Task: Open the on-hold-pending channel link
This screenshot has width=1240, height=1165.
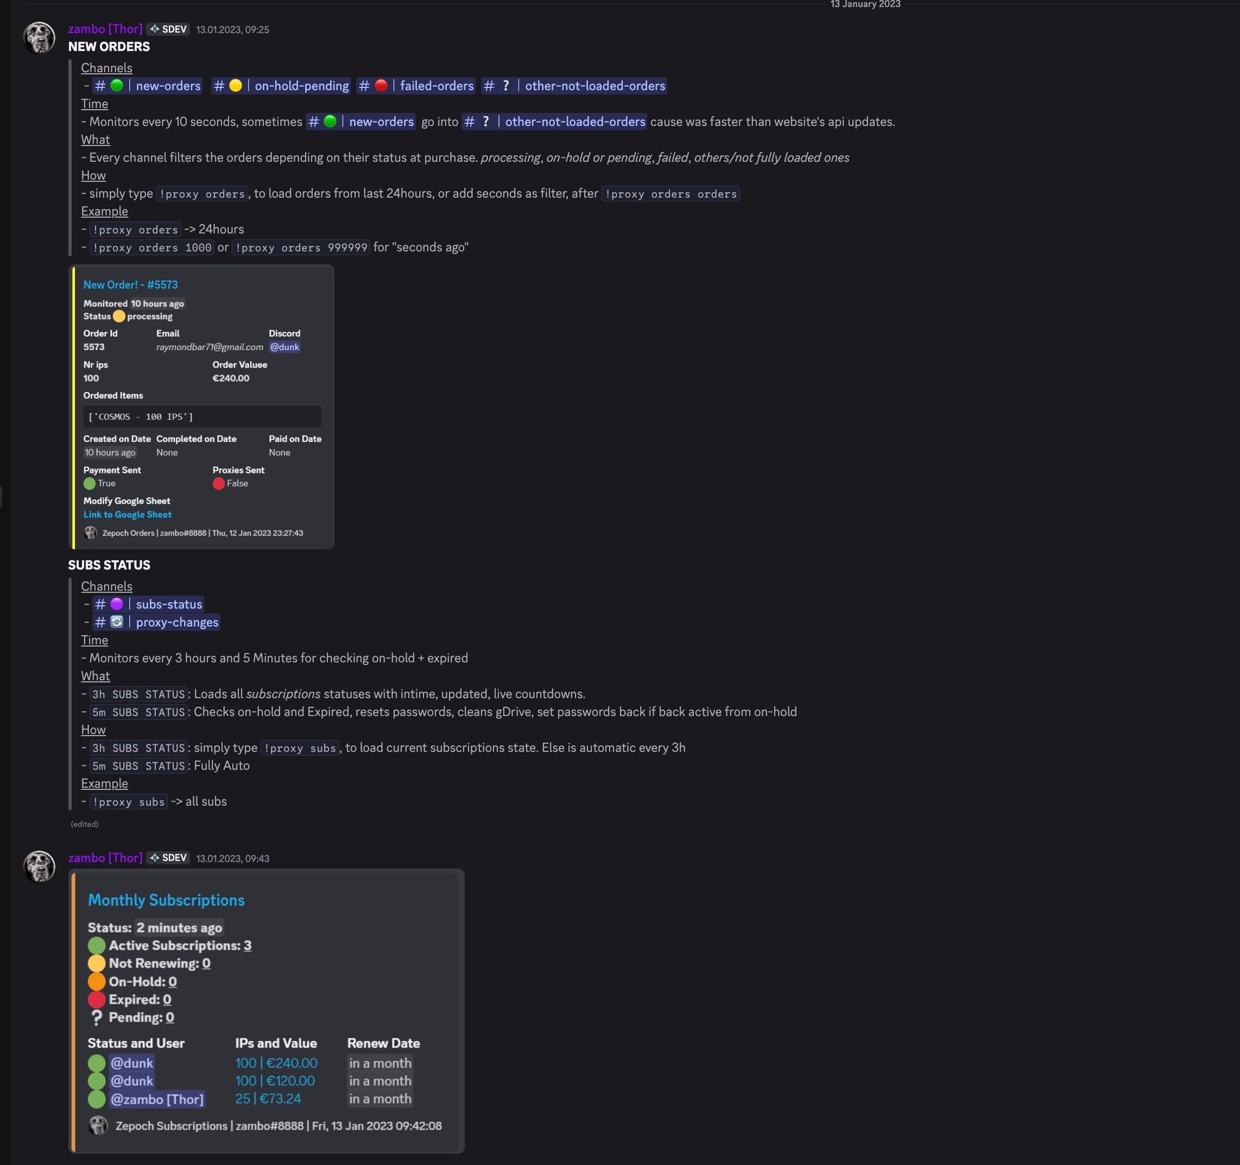Action: coord(281,86)
